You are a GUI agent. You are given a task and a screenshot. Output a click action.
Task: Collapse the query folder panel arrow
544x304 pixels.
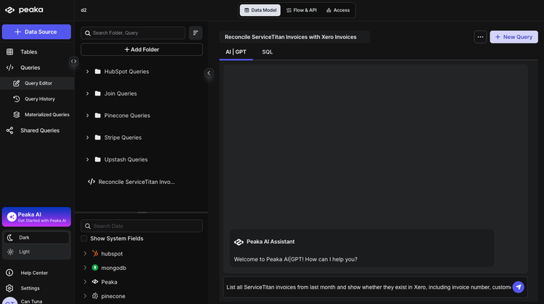209,73
